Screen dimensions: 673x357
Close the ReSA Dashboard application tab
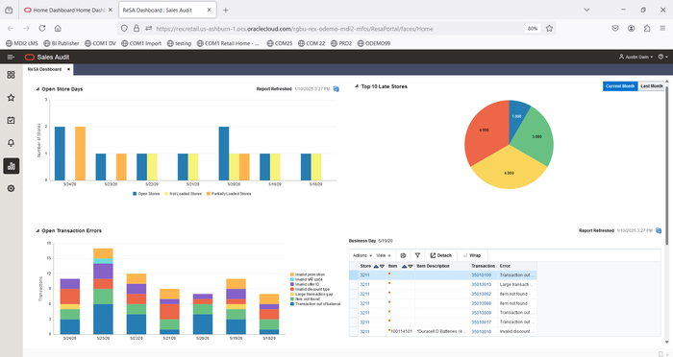pos(68,69)
